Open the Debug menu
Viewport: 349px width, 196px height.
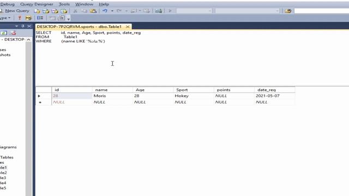[7, 4]
